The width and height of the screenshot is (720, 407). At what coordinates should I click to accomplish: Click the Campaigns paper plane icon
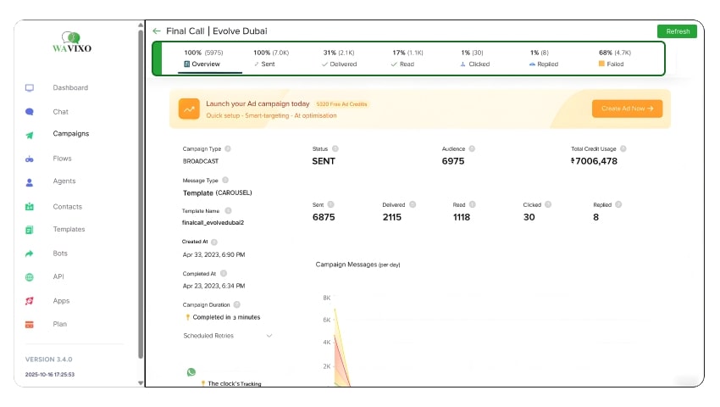(x=30, y=135)
